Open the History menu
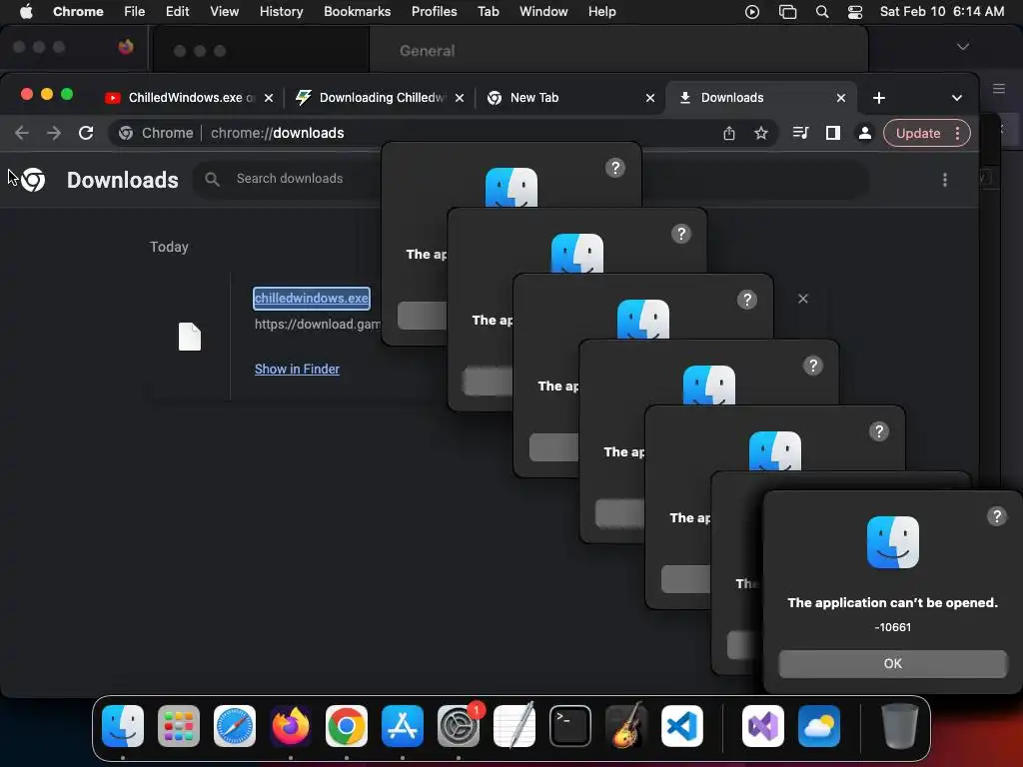Viewport: 1023px width, 767px height. coord(281,12)
